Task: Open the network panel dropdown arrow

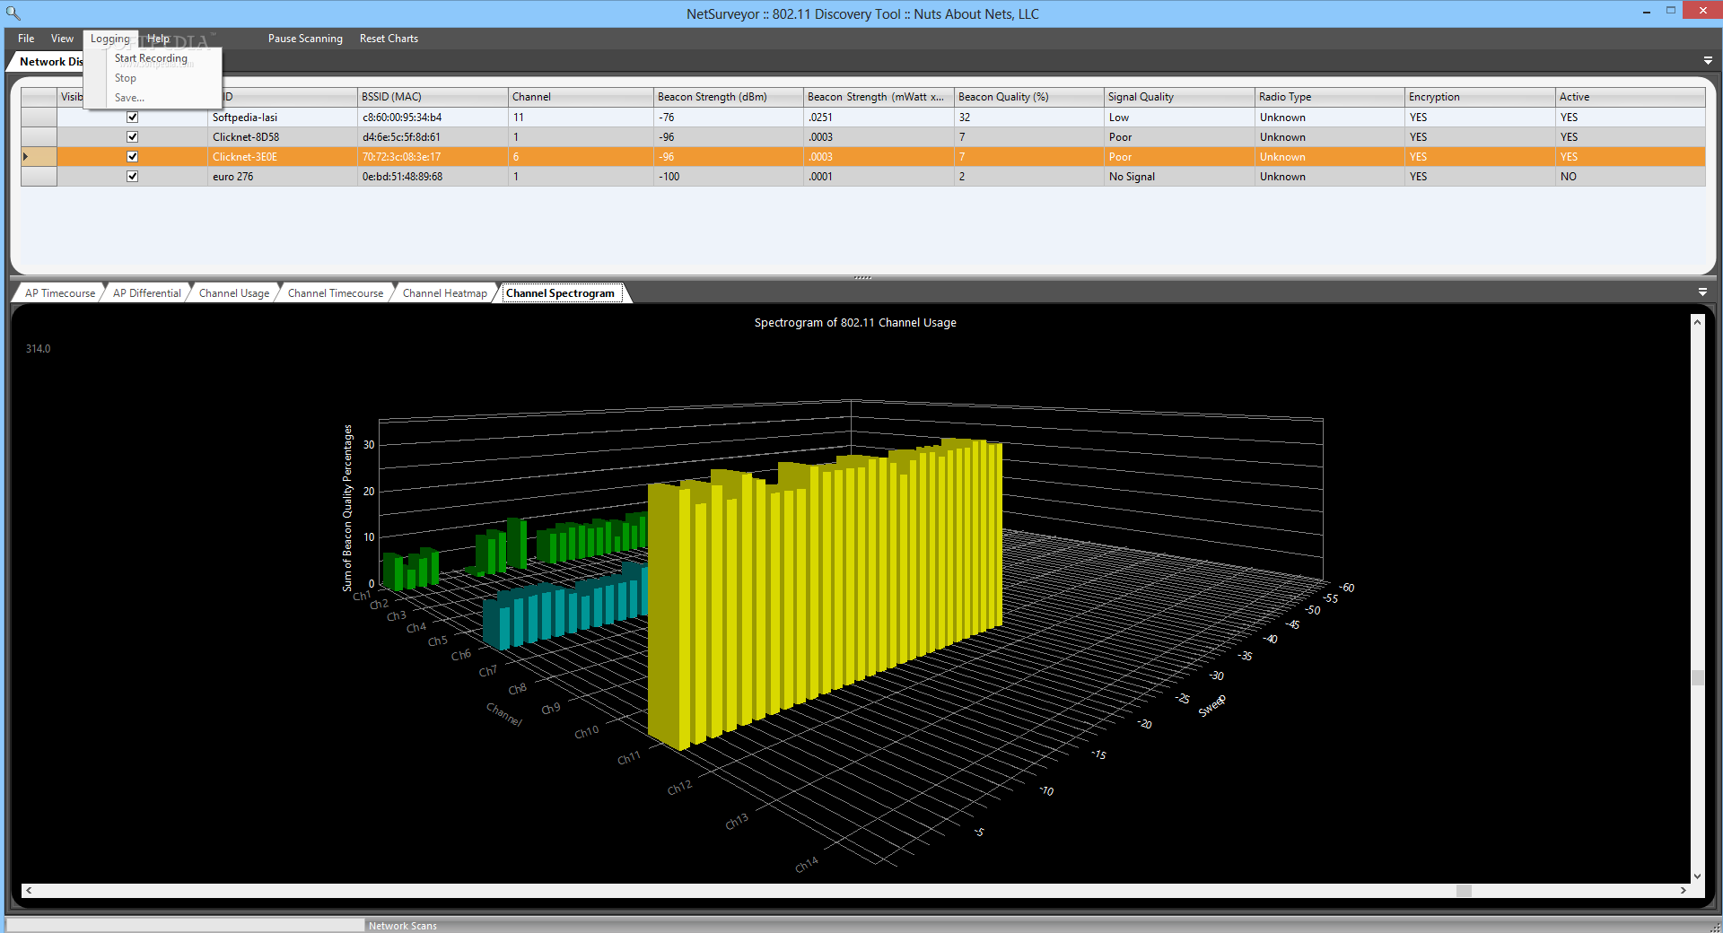Action: [1708, 61]
